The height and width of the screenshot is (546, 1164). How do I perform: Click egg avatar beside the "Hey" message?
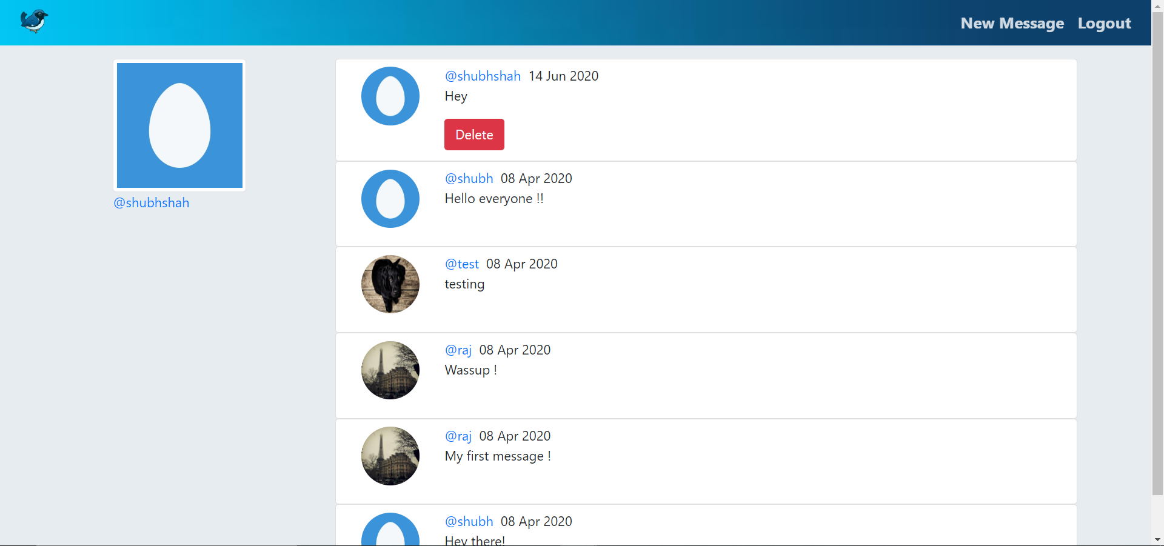pyautogui.click(x=390, y=96)
